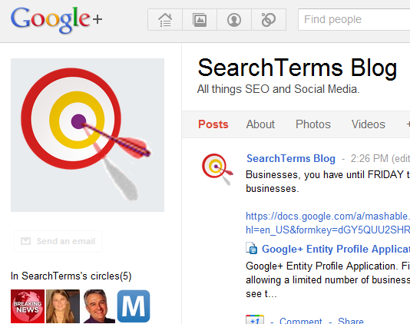Open the blue M circle member thumbnail
Screen dimensions: 410x324
point(134,306)
